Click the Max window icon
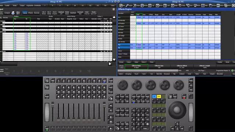The width and height of the screenshot is (235, 132). click(x=203, y=5)
